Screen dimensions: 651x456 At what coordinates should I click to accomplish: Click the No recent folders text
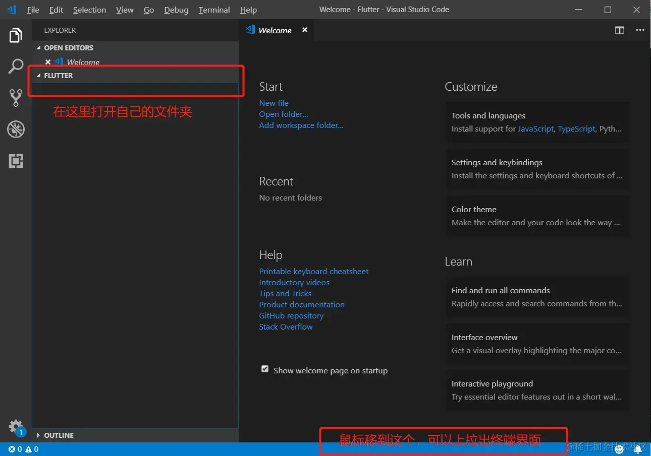point(290,198)
